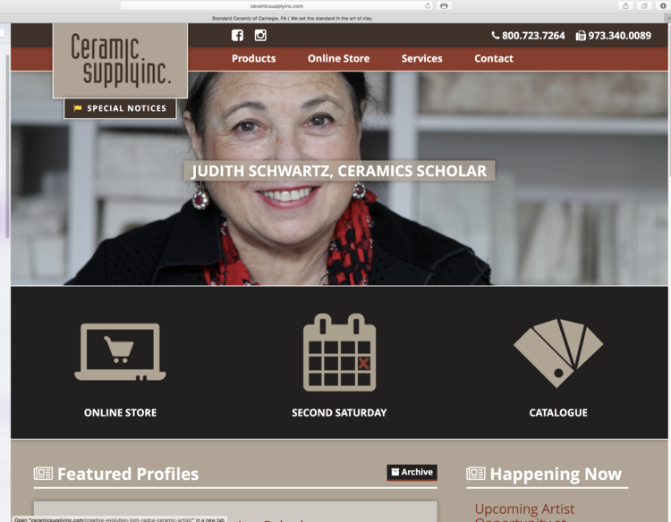
Task: Click the browser reload icon
Action: [428, 6]
